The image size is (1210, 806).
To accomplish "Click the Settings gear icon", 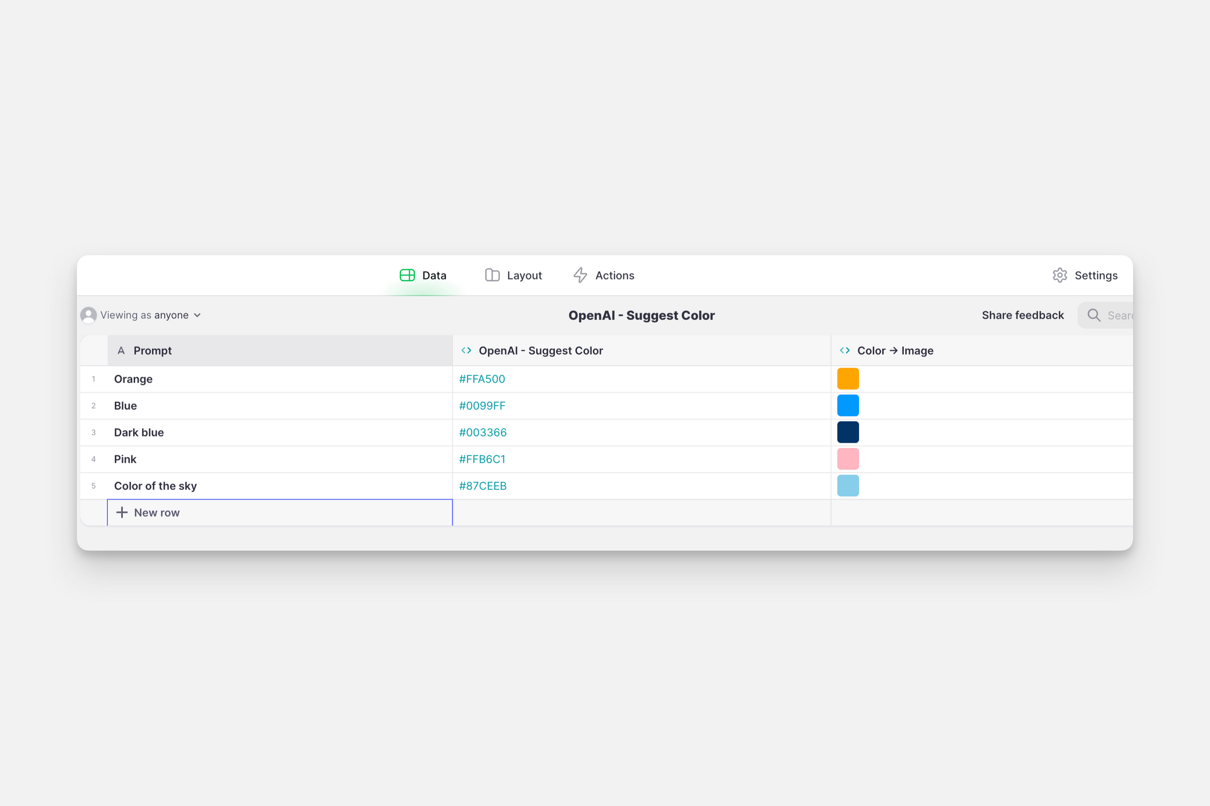I will (1060, 275).
